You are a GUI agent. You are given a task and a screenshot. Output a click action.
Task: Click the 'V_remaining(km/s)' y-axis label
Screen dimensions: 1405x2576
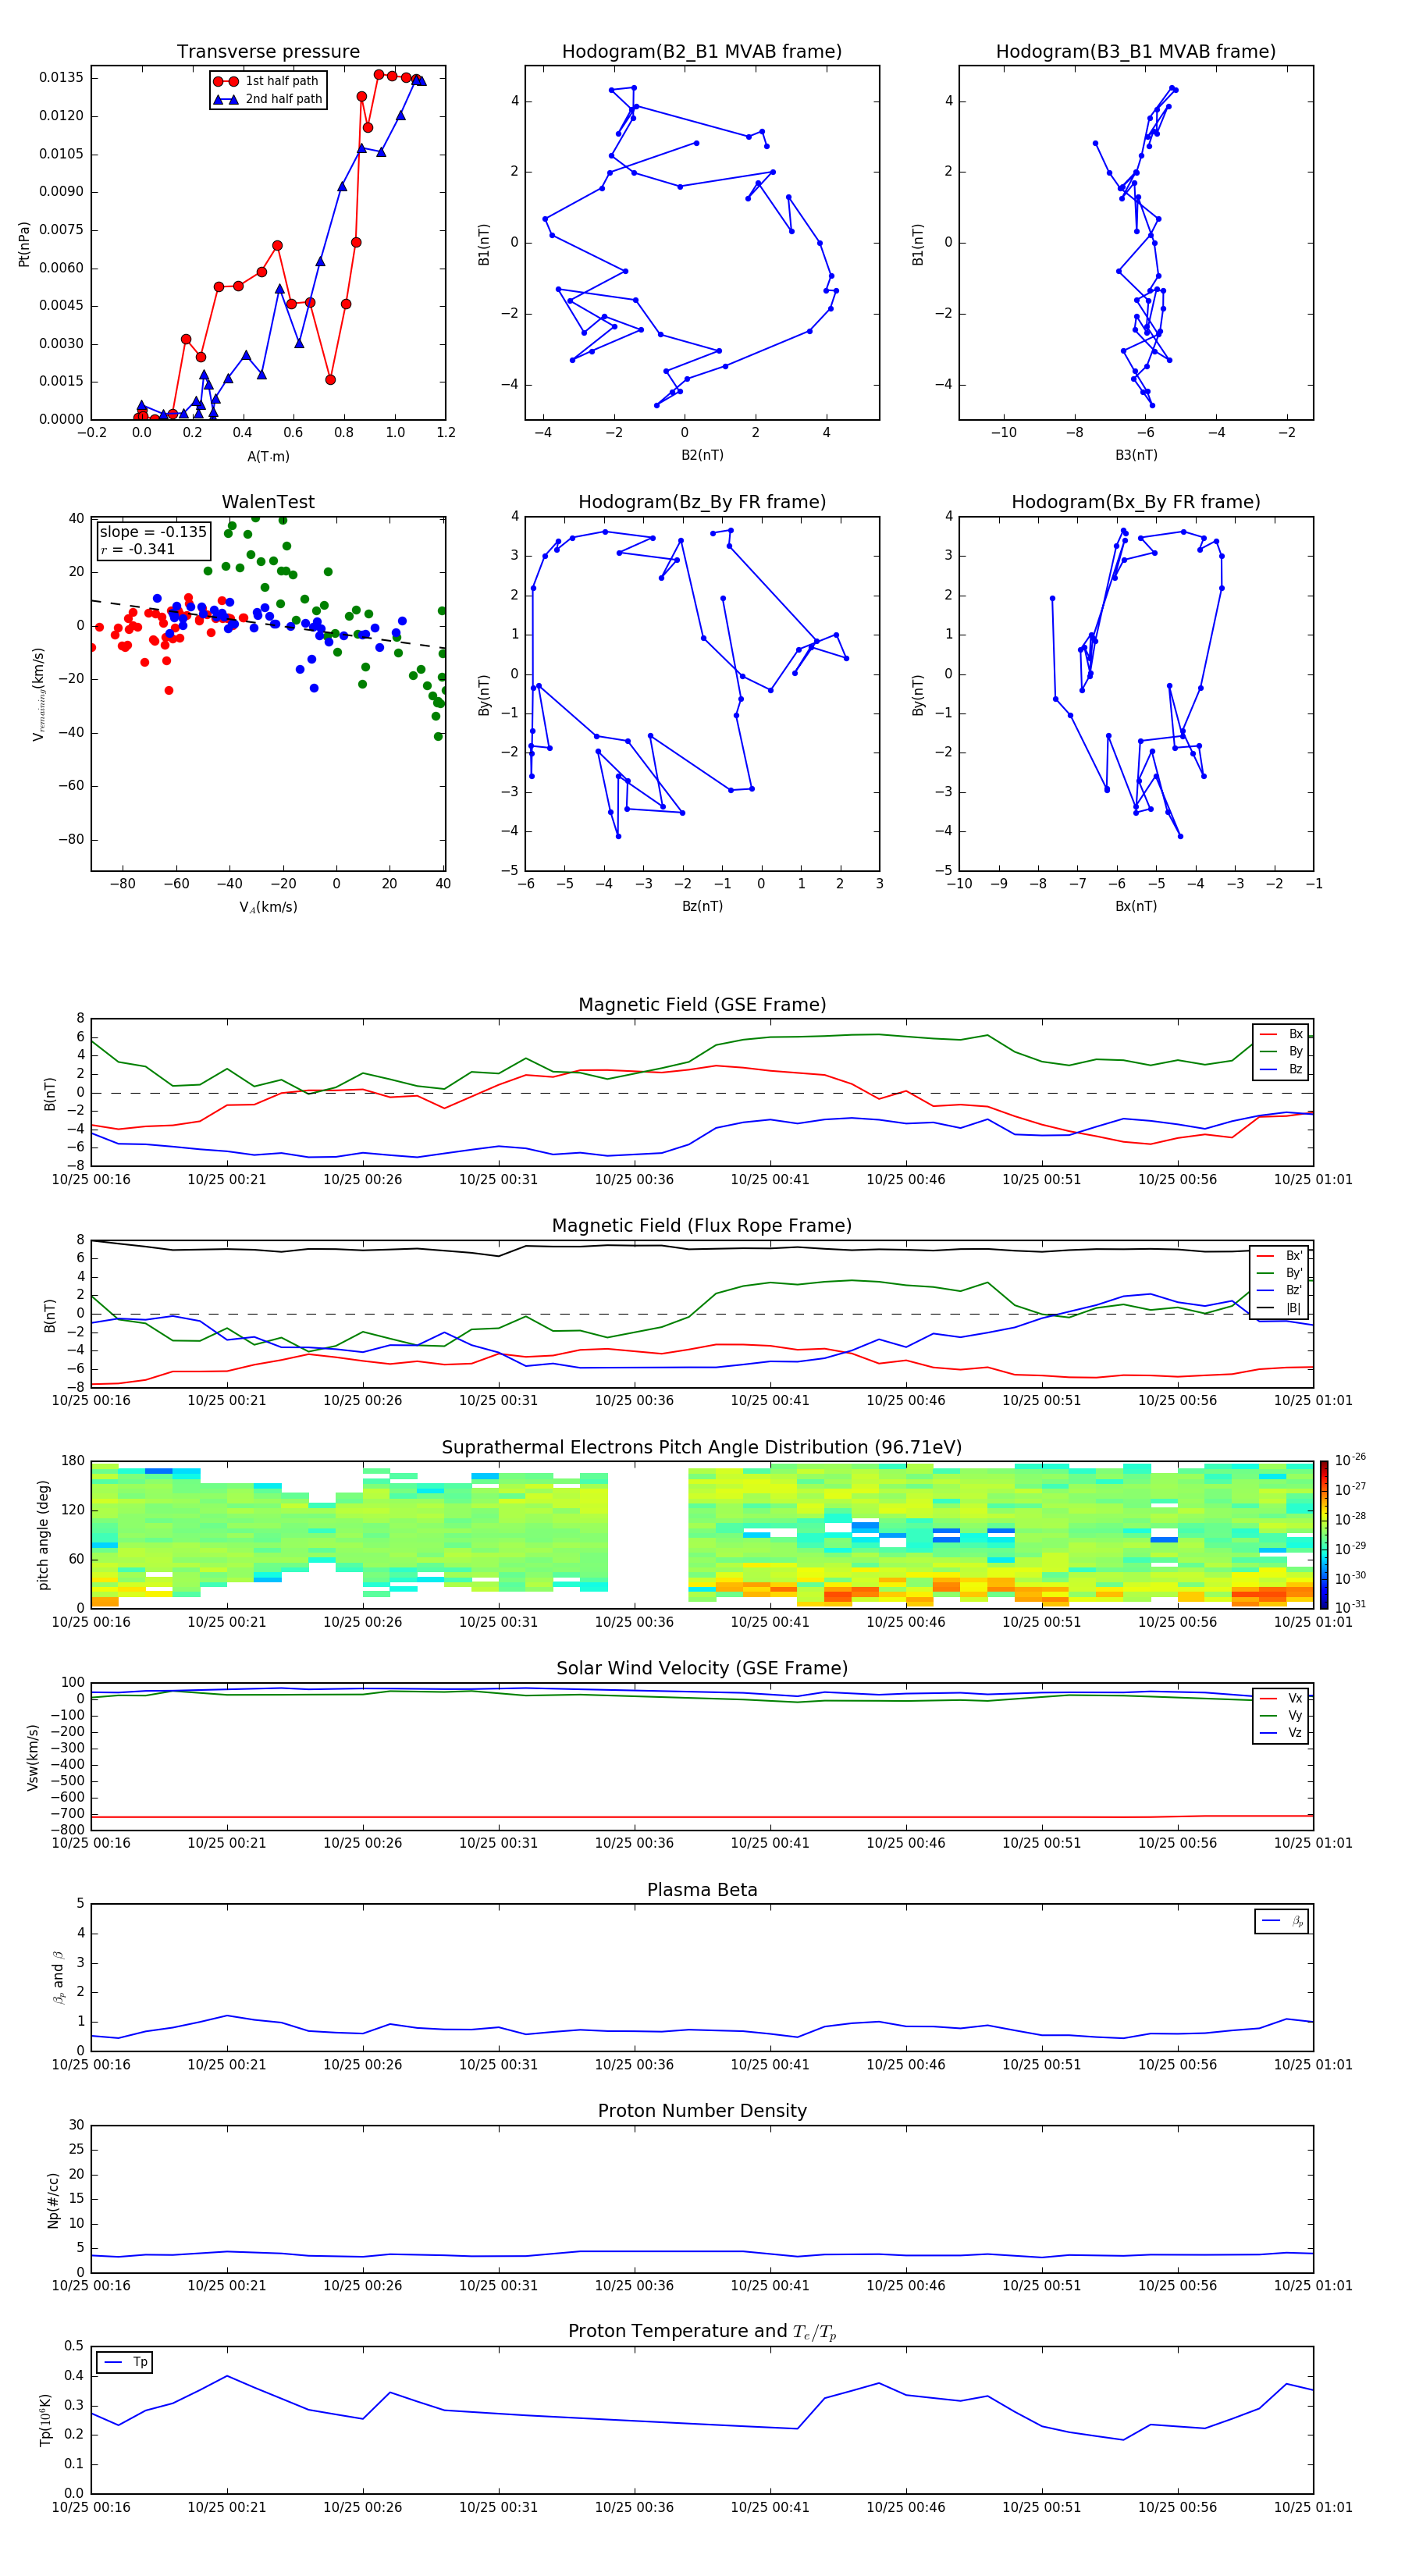coord(39,694)
